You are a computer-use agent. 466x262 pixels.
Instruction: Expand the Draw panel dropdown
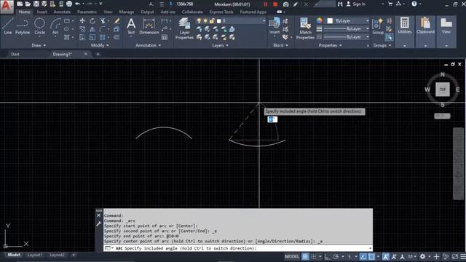click(39, 45)
